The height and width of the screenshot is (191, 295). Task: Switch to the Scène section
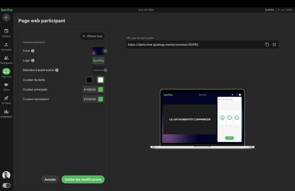pos(6,87)
